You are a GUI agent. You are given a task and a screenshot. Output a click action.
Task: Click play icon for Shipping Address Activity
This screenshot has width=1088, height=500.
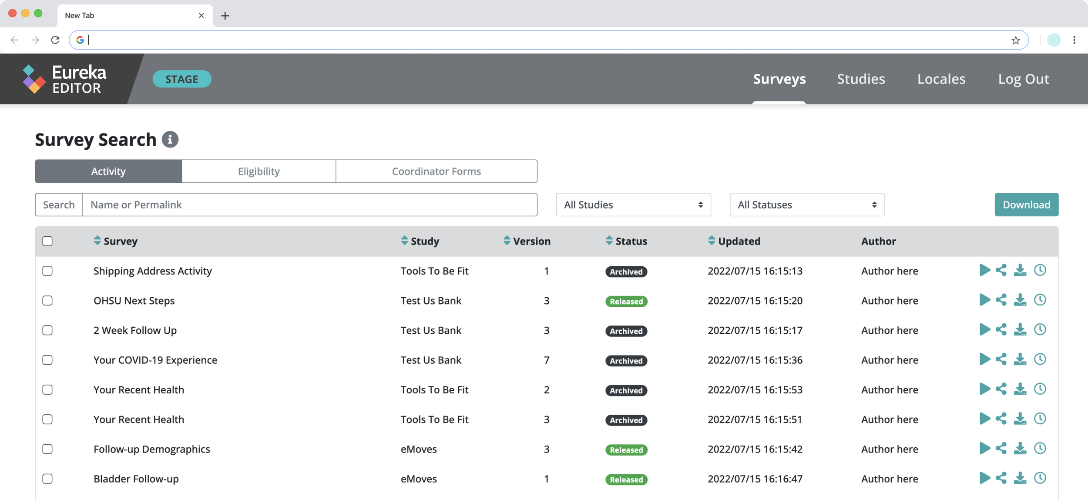coord(984,270)
